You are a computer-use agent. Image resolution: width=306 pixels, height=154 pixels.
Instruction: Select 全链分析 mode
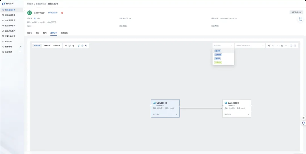point(37,45)
